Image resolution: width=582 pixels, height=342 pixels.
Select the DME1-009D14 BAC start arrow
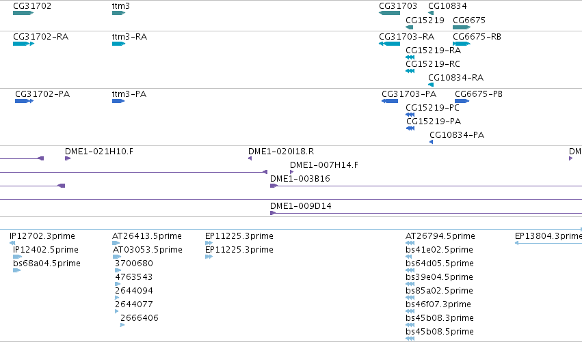click(x=273, y=213)
